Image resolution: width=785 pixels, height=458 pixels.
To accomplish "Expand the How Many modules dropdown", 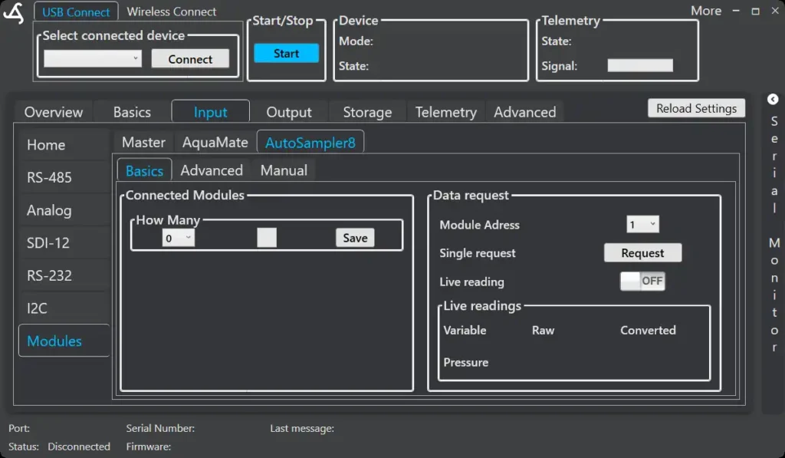I will coord(179,239).
